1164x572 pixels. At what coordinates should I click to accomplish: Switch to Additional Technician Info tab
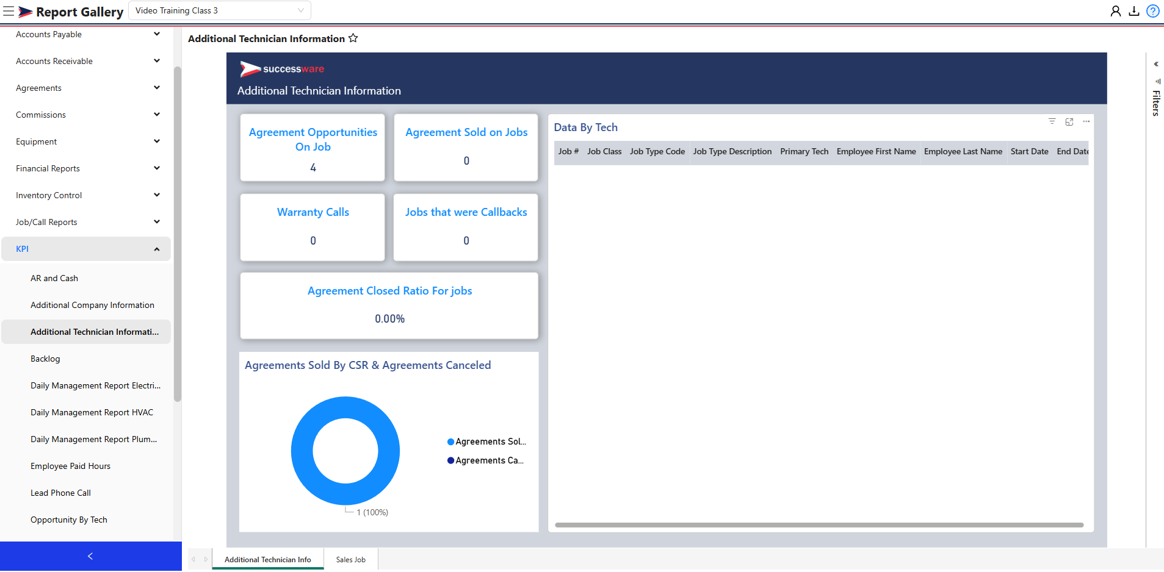point(268,559)
